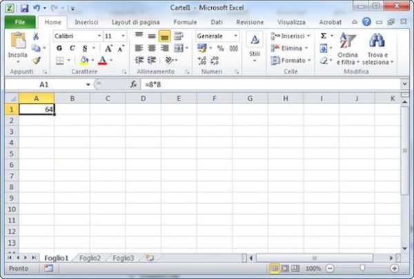The width and height of the screenshot is (414, 279).
Task: Select top vertical align icon
Action: point(139,36)
